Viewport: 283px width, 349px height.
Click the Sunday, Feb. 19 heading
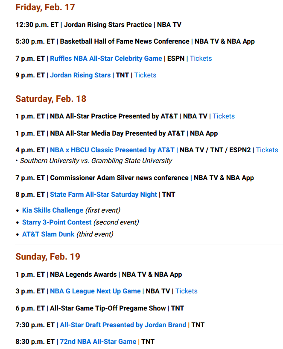tap(48, 257)
